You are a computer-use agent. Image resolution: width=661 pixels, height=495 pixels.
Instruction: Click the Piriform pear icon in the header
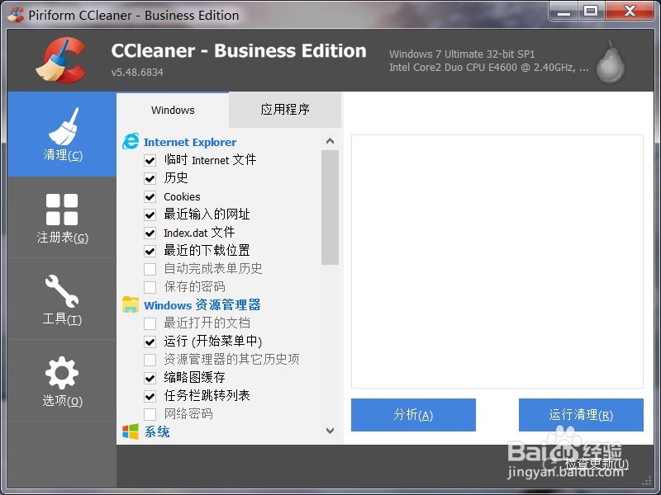(x=611, y=62)
